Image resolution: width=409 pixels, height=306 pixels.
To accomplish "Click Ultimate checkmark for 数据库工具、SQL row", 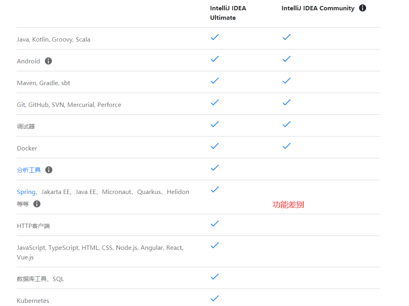I will (x=215, y=277).
